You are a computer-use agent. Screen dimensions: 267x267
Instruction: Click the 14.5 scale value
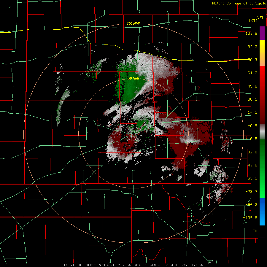(252, 112)
